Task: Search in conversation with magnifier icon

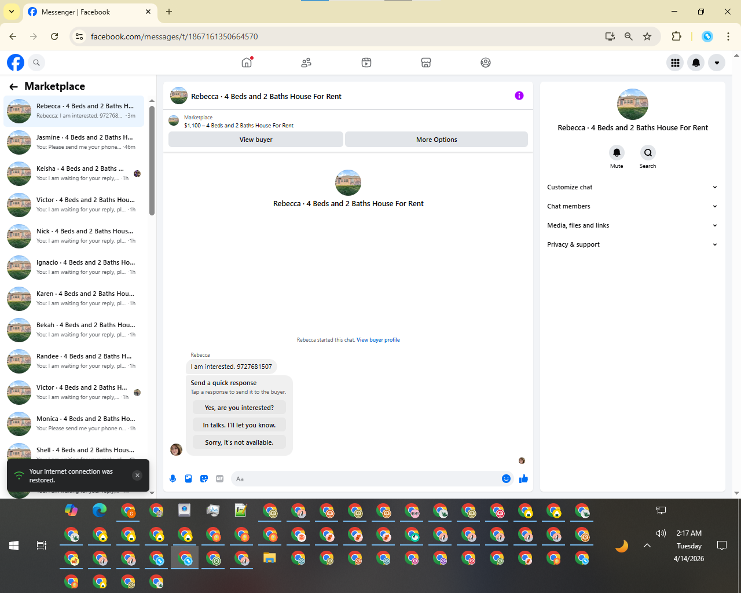Action: 648,152
